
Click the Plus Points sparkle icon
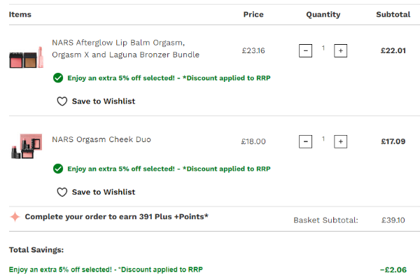click(x=15, y=217)
